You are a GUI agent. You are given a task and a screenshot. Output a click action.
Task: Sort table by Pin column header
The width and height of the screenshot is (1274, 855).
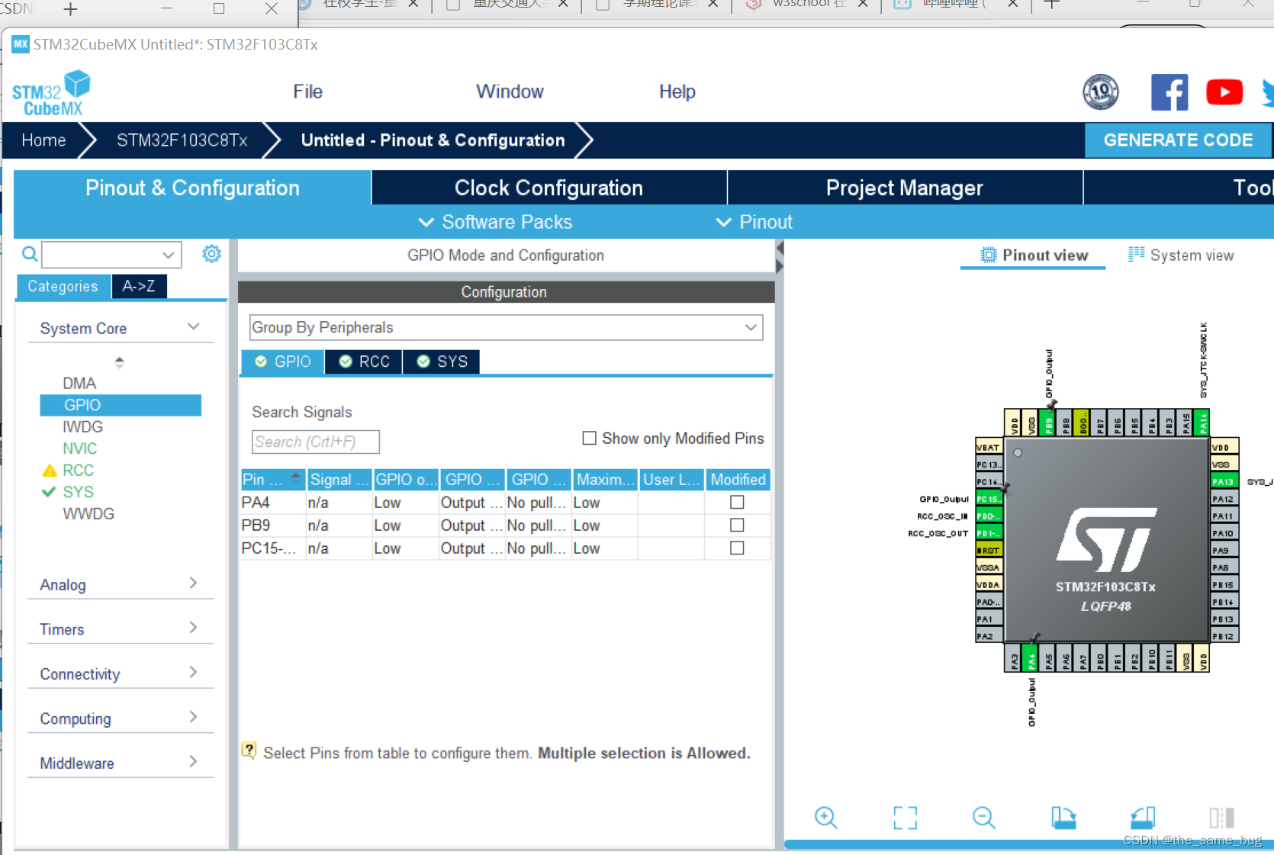click(x=272, y=480)
